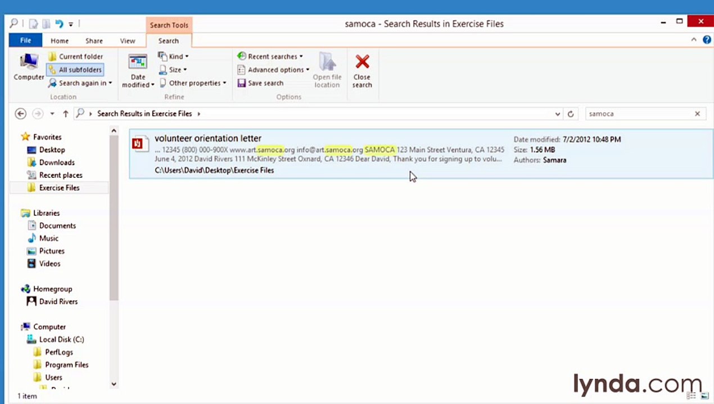Open recent locations dropdown arrow
714x404 pixels.
pos(52,113)
